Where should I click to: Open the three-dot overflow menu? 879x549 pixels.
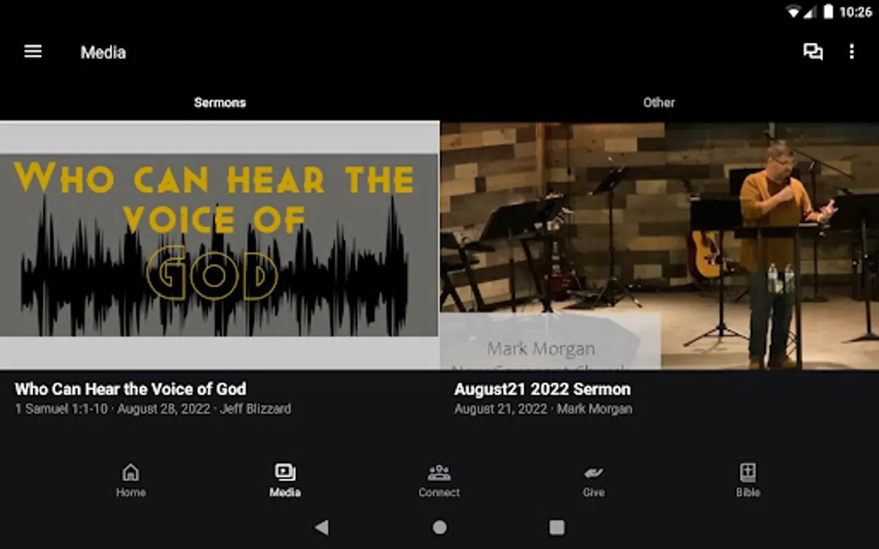(x=852, y=52)
